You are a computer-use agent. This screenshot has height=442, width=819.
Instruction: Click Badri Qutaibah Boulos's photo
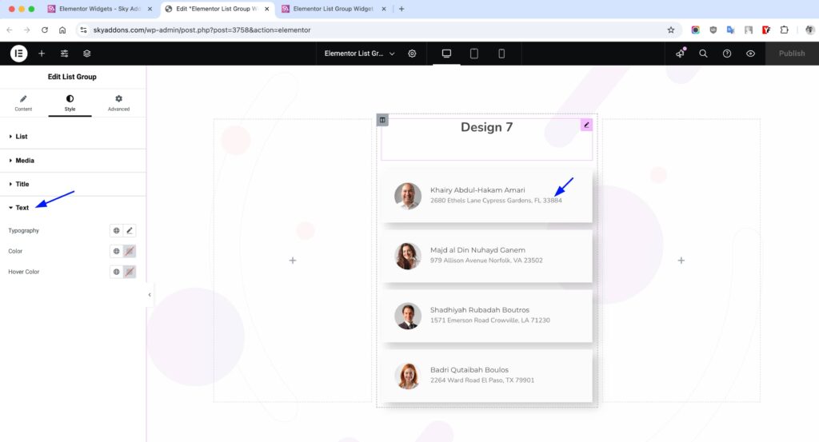tap(407, 376)
